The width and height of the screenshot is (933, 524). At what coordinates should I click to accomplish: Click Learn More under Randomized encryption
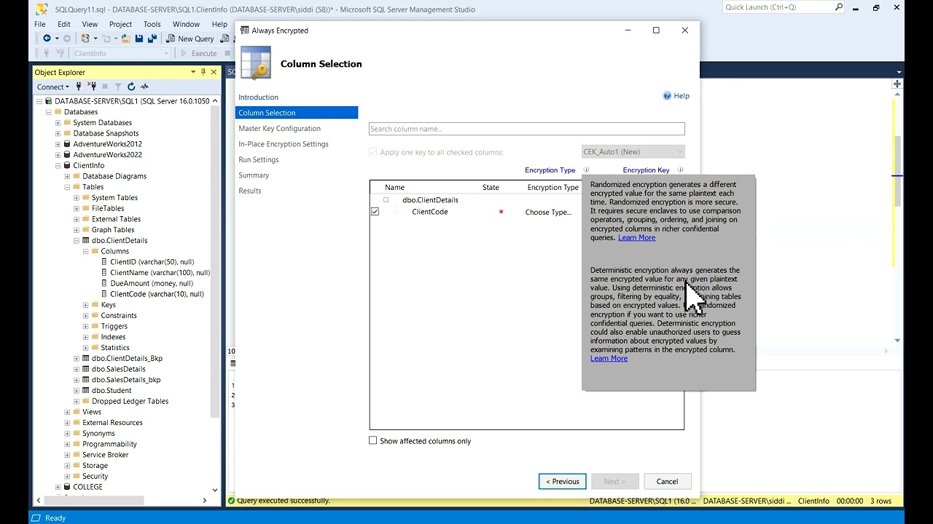coord(636,237)
